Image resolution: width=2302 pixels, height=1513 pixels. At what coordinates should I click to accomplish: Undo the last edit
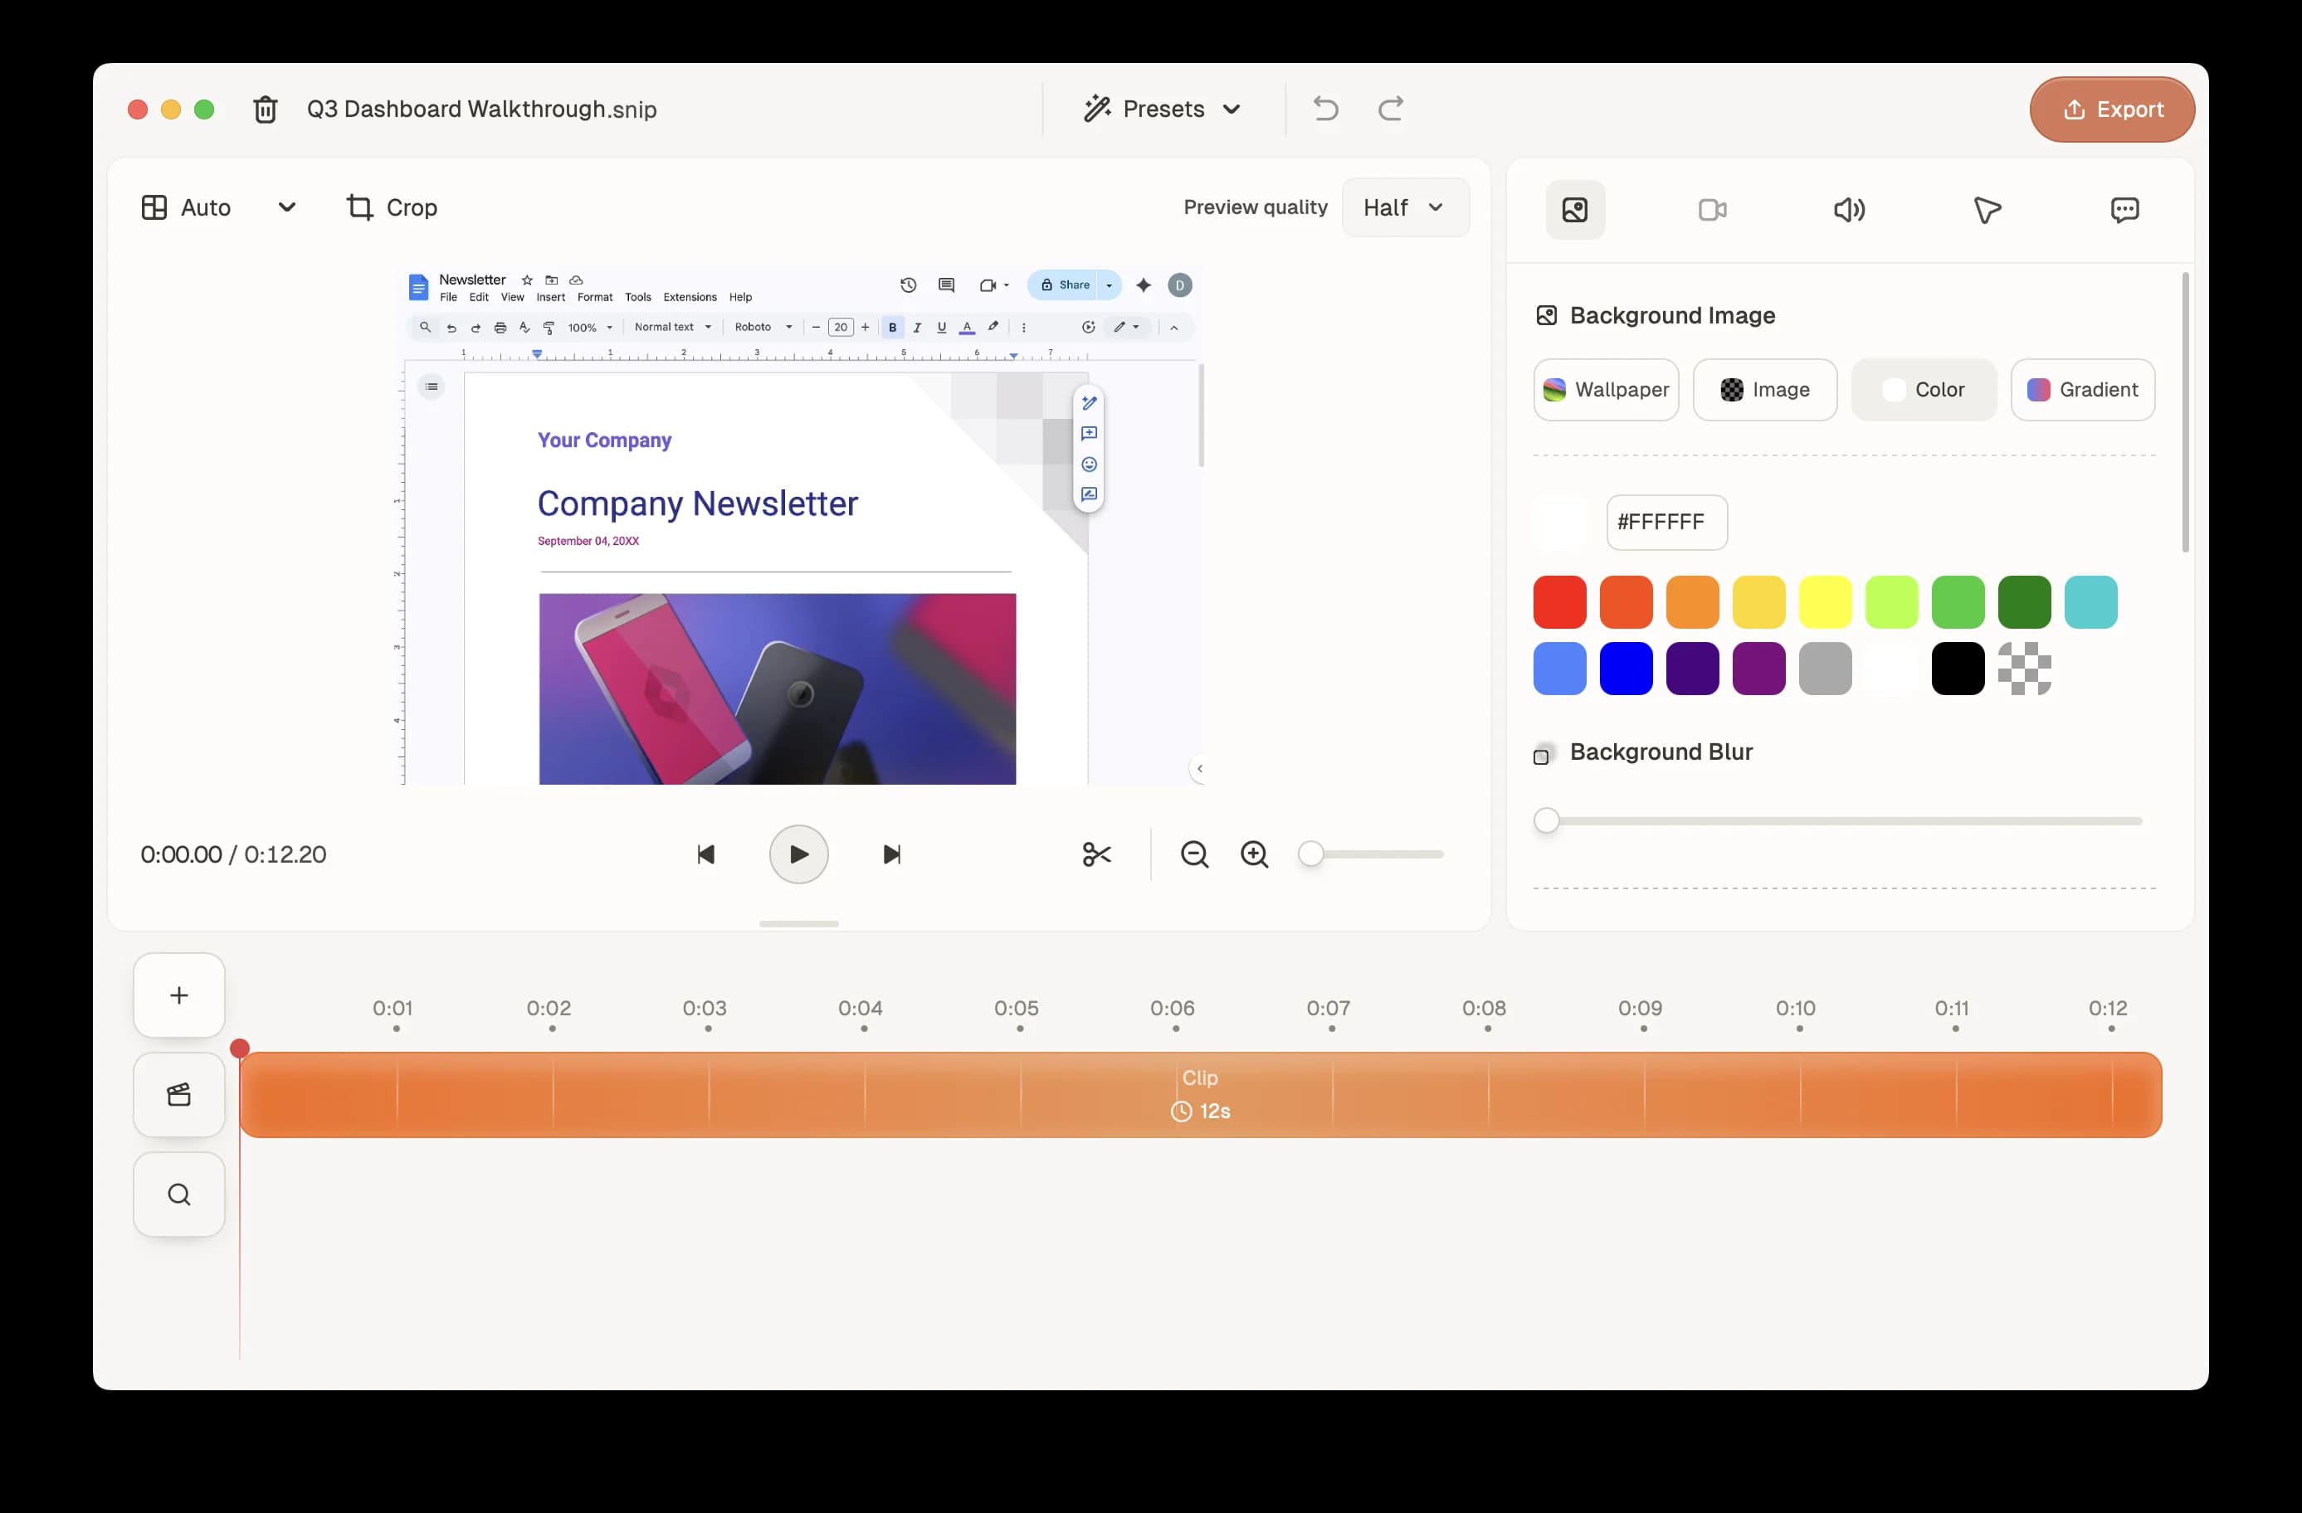tap(1324, 109)
